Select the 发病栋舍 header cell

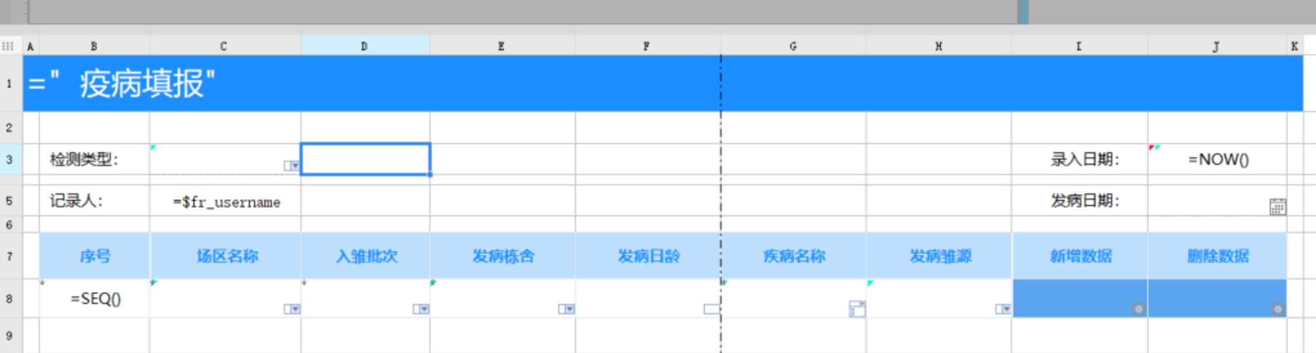503,256
